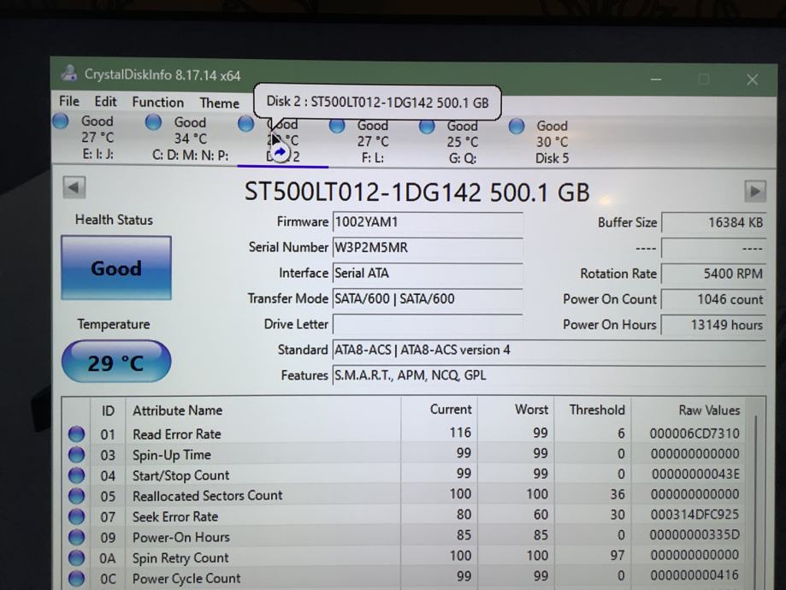Click the Good health status button

tap(116, 268)
